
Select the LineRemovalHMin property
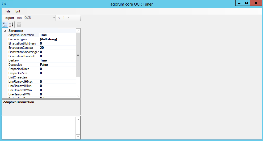tap(20, 86)
